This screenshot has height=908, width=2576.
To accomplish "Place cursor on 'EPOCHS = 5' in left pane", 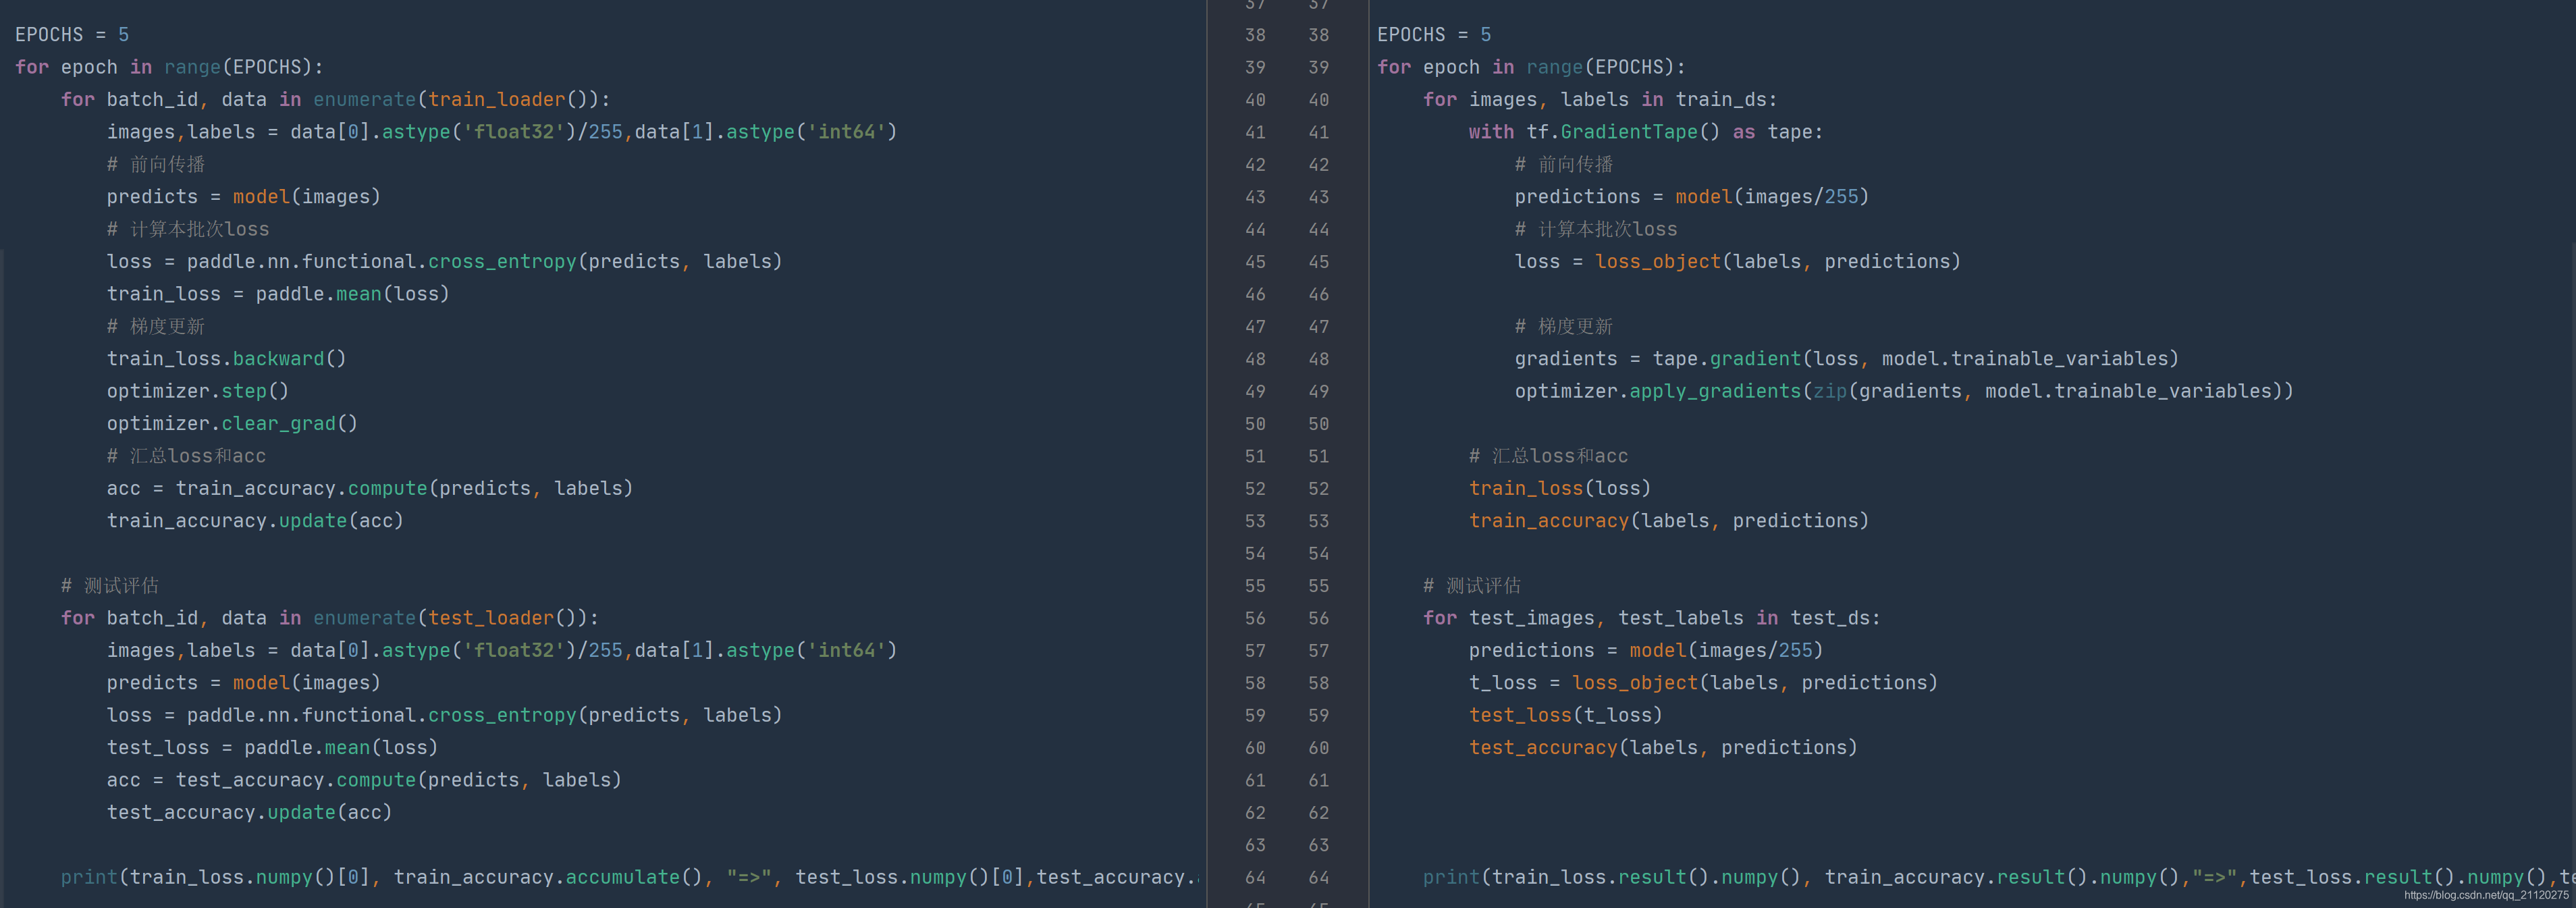I will coord(72,35).
